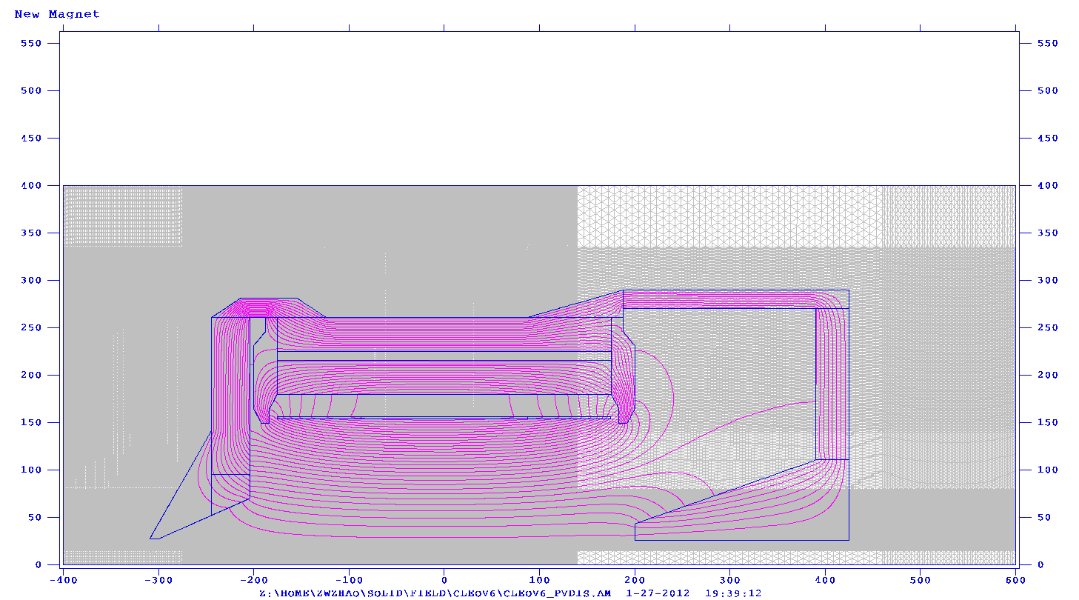
Task: Click the right vertical axis label 250
Action: point(1046,327)
